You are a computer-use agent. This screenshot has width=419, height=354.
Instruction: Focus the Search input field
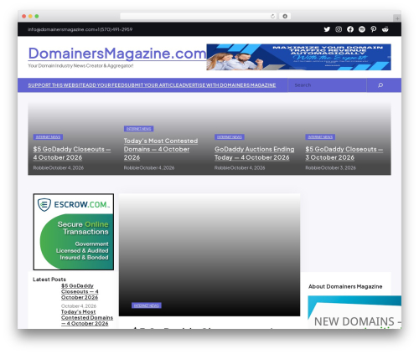pyautogui.click(x=327, y=85)
